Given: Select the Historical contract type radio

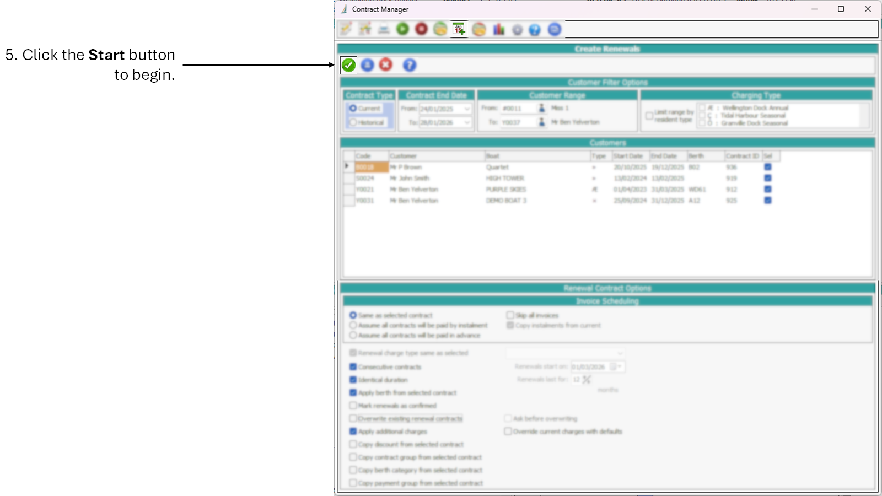Looking at the screenshot, I should coord(353,122).
